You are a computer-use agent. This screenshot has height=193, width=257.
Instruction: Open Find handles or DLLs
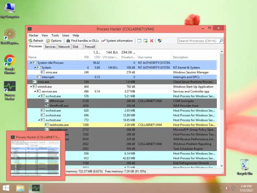82,41
